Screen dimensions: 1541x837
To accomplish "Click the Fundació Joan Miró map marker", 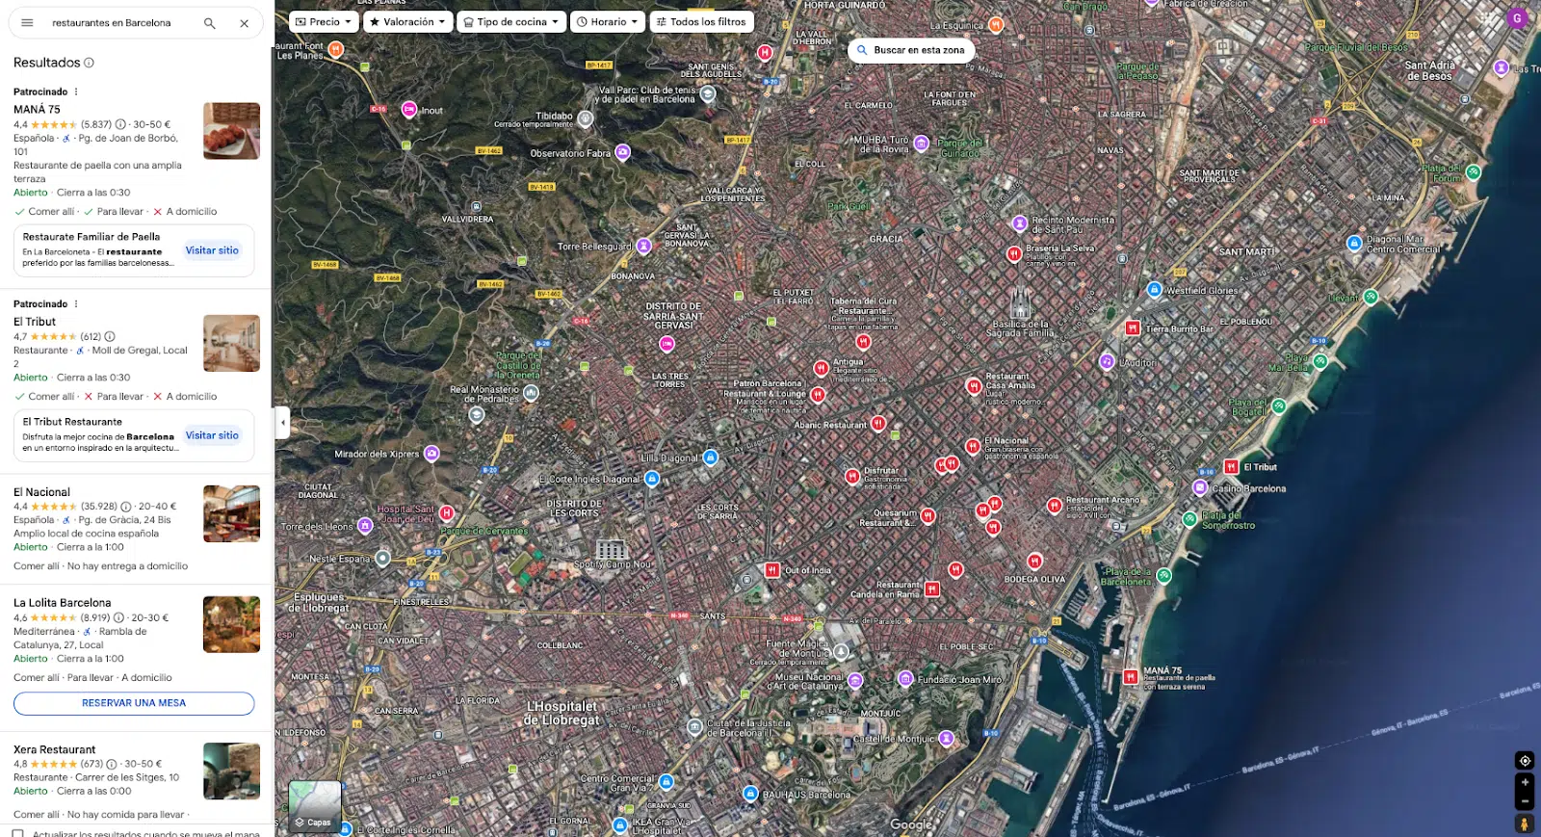I will click(905, 679).
